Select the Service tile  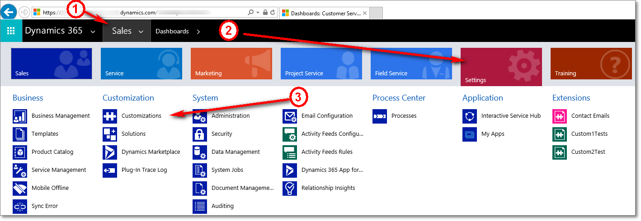[x=141, y=64]
